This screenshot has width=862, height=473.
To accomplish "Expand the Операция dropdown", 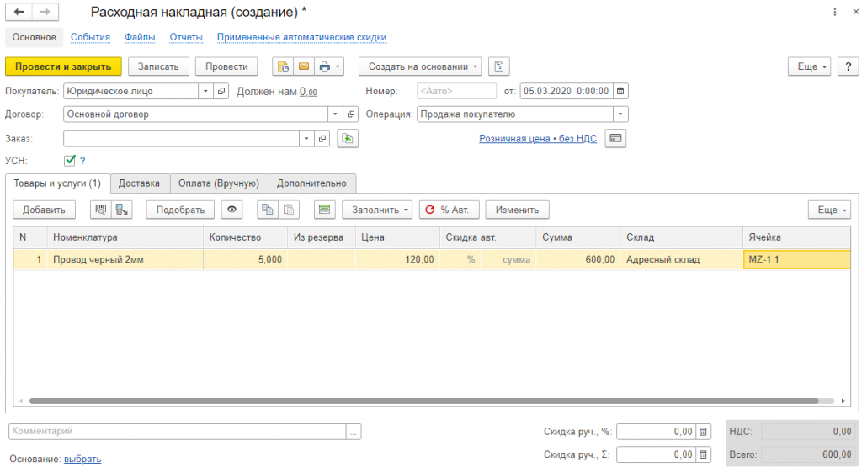I will tap(620, 114).
